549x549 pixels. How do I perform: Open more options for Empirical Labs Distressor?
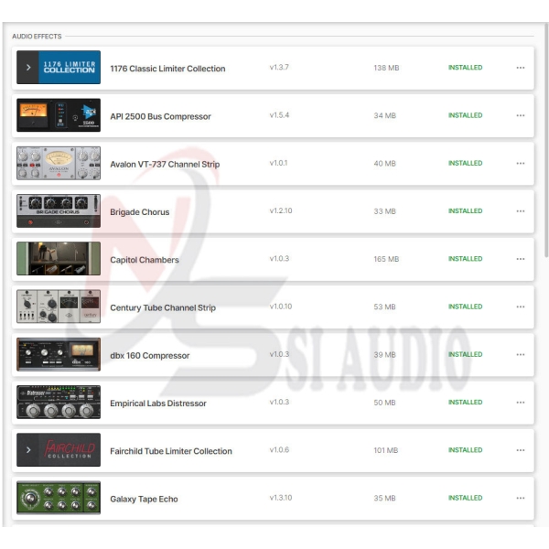[521, 403]
